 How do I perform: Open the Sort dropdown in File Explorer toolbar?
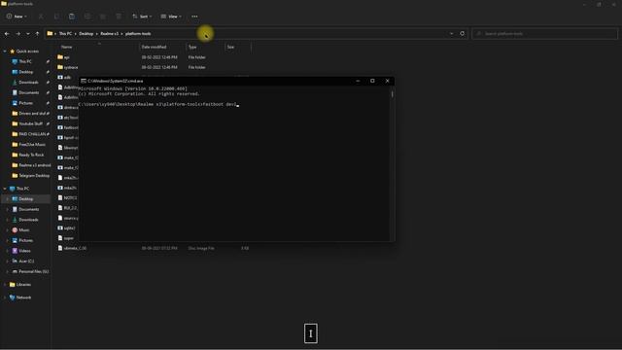click(x=142, y=17)
